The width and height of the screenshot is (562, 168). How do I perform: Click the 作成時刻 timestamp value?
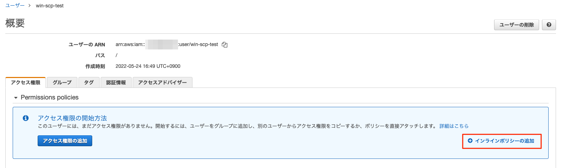coord(148,66)
